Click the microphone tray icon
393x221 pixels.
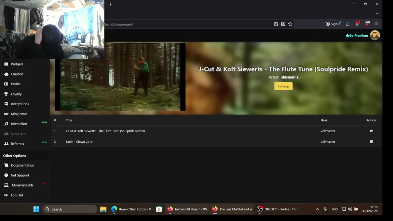point(325,209)
